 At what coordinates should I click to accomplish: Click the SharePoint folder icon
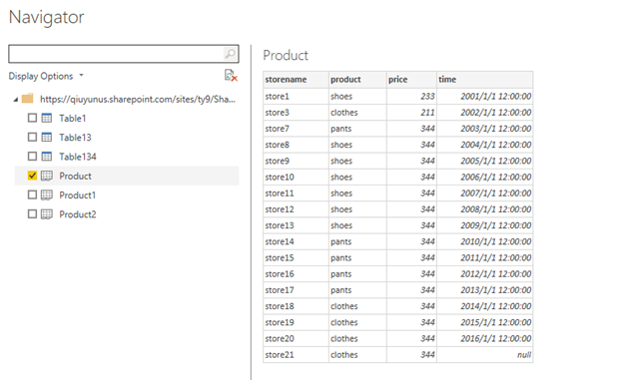pyautogui.click(x=27, y=99)
